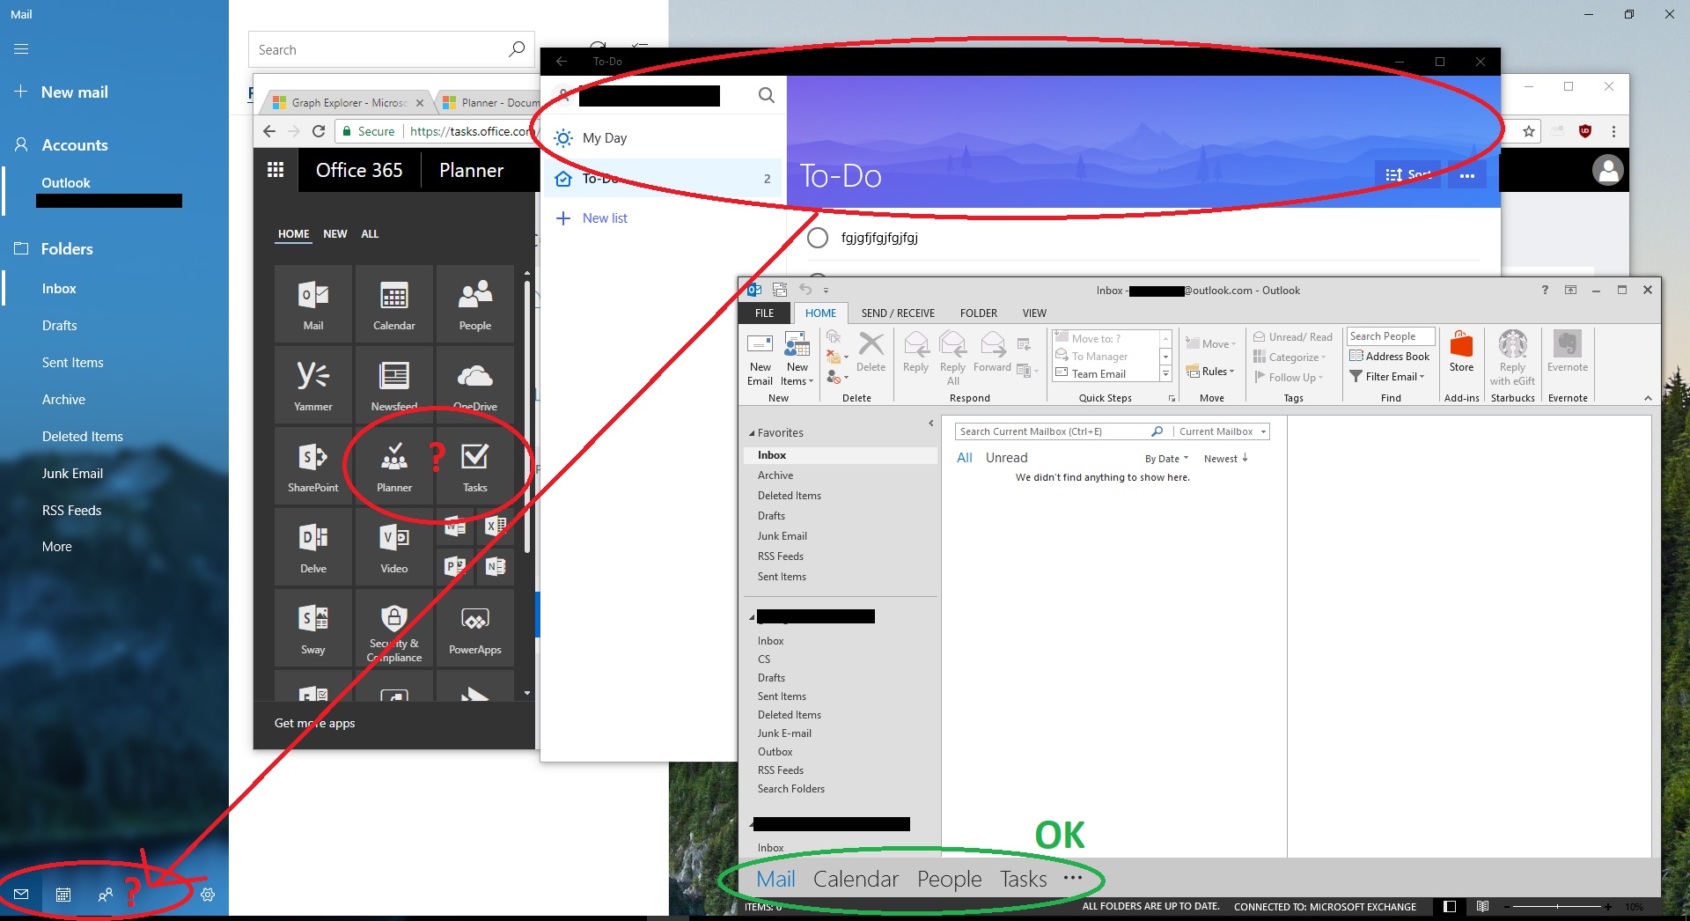Open People in Outlook navigation bar
The width and height of the screenshot is (1690, 921).
click(949, 879)
